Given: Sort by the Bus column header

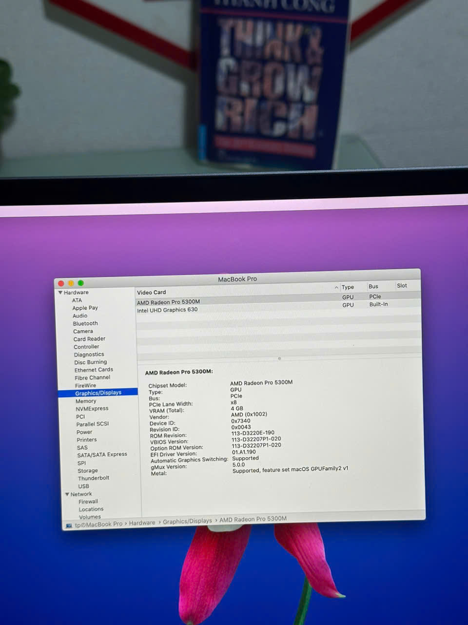Looking at the screenshot, I should pos(373,287).
